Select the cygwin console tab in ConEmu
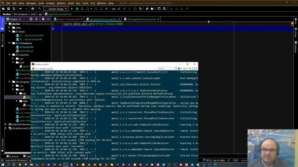Image resolution: width=298 pixels, height=167 pixels. click(42, 69)
